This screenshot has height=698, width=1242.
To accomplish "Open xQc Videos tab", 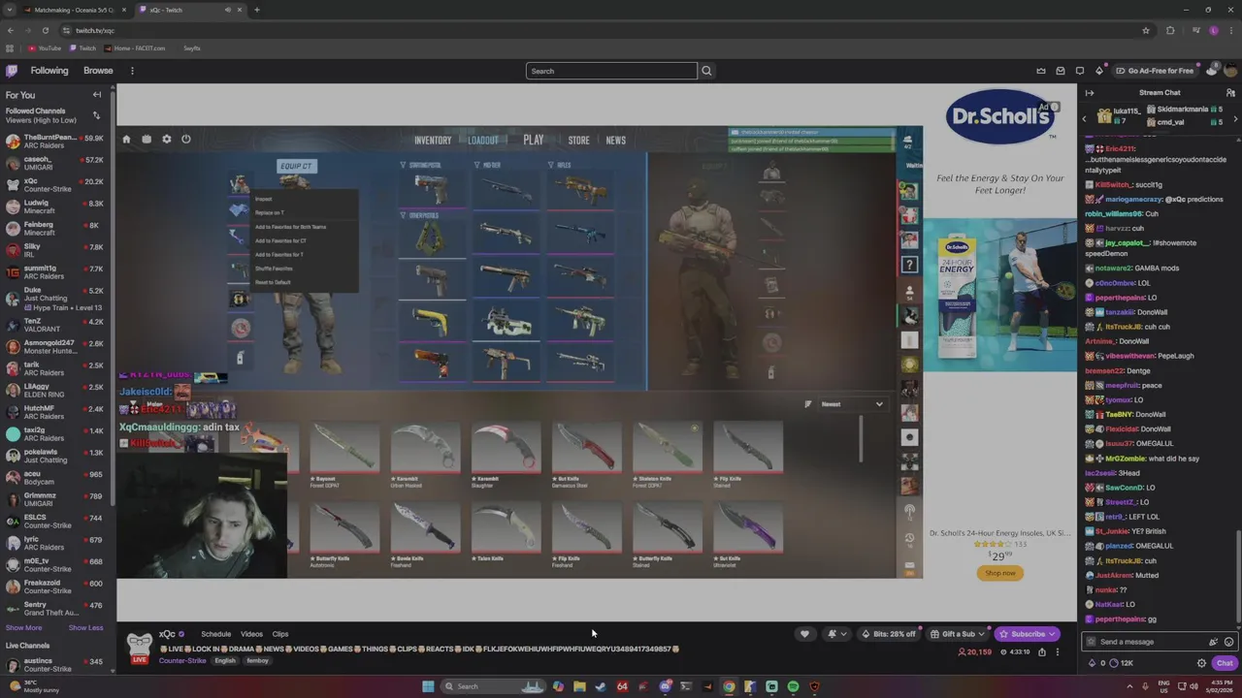I will coord(251,634).
